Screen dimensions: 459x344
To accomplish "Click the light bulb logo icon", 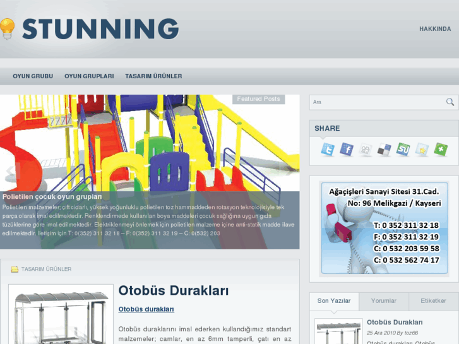I will pos(8,28).
